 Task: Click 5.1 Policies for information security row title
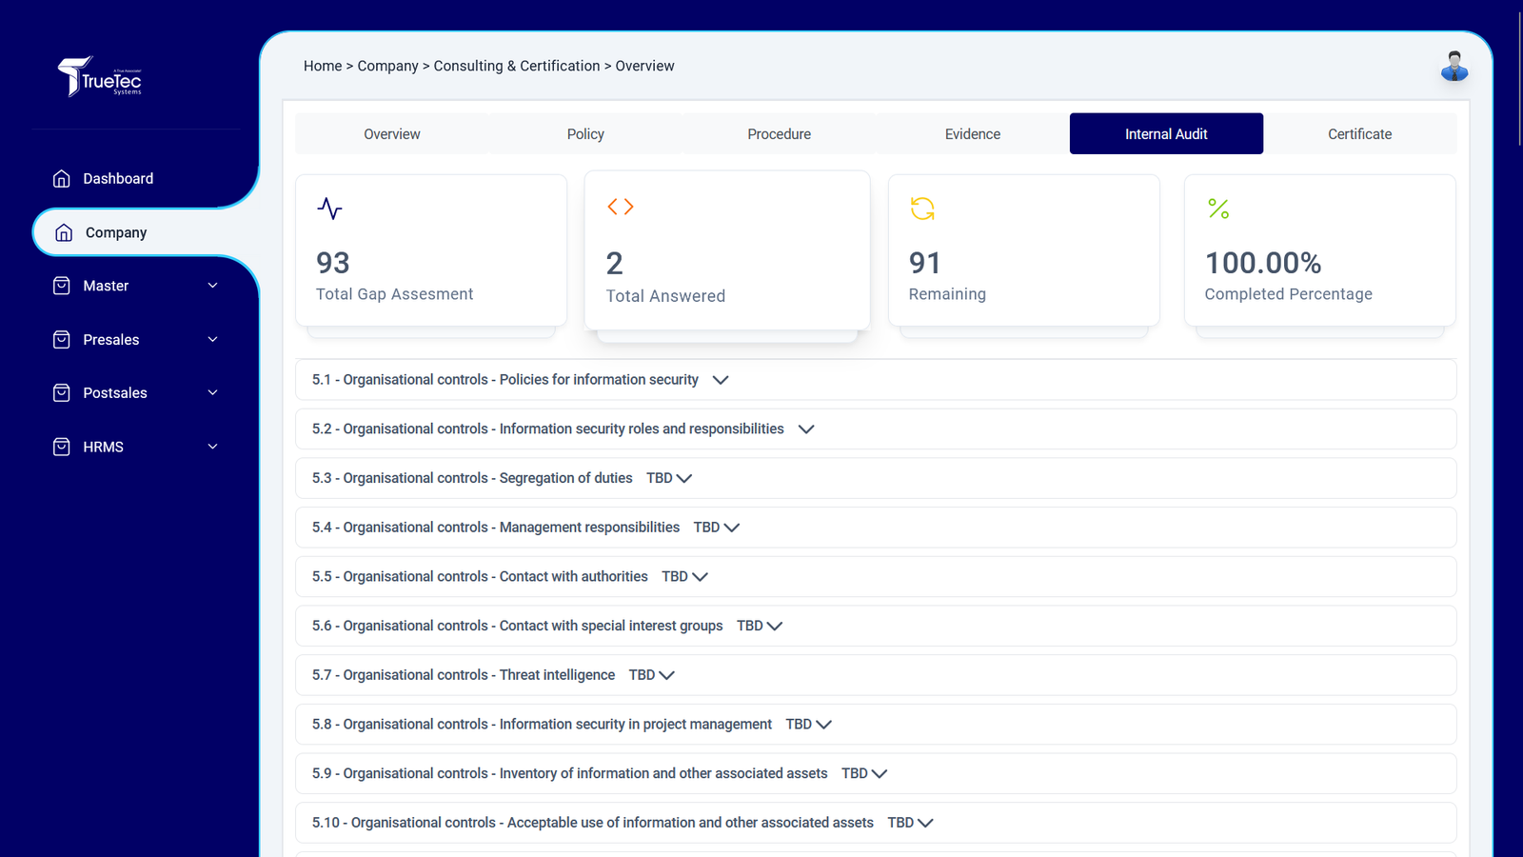pos(505,380)
